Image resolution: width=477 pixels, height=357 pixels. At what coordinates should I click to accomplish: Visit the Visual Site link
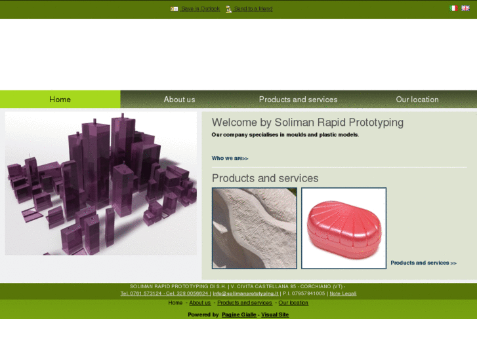pos(275,315)
